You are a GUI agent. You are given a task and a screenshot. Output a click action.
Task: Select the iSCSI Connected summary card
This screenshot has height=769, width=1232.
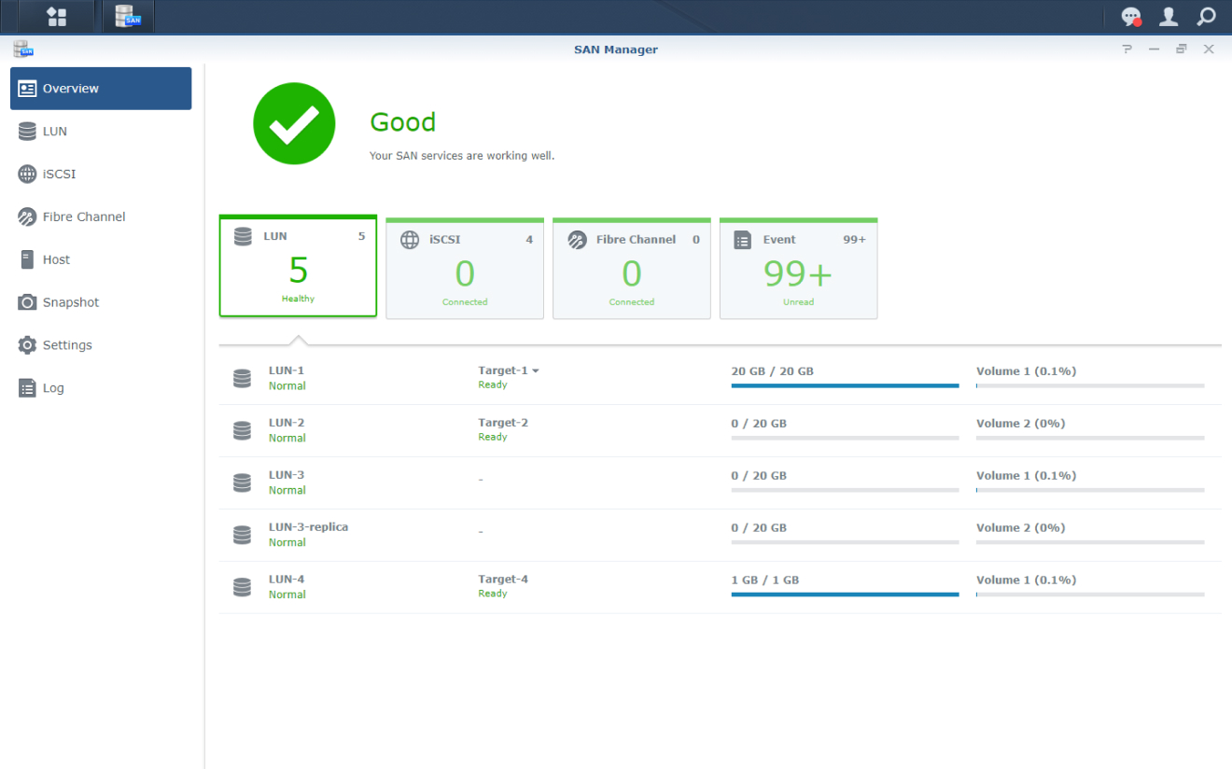click(x=464, y=268)
